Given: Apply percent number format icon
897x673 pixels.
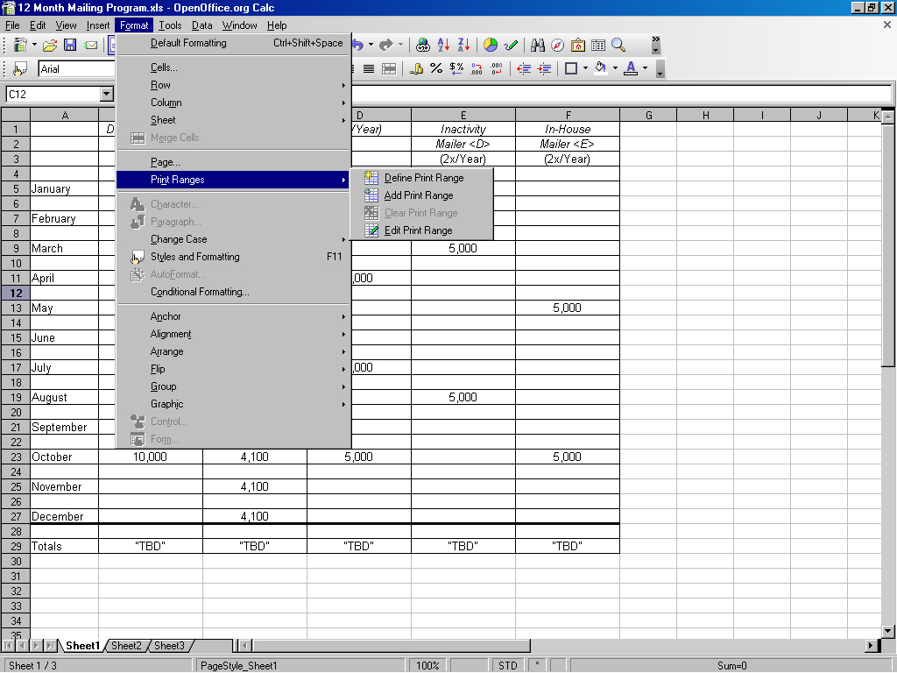Looking at the screenshot, I should (x=436, y=68).
